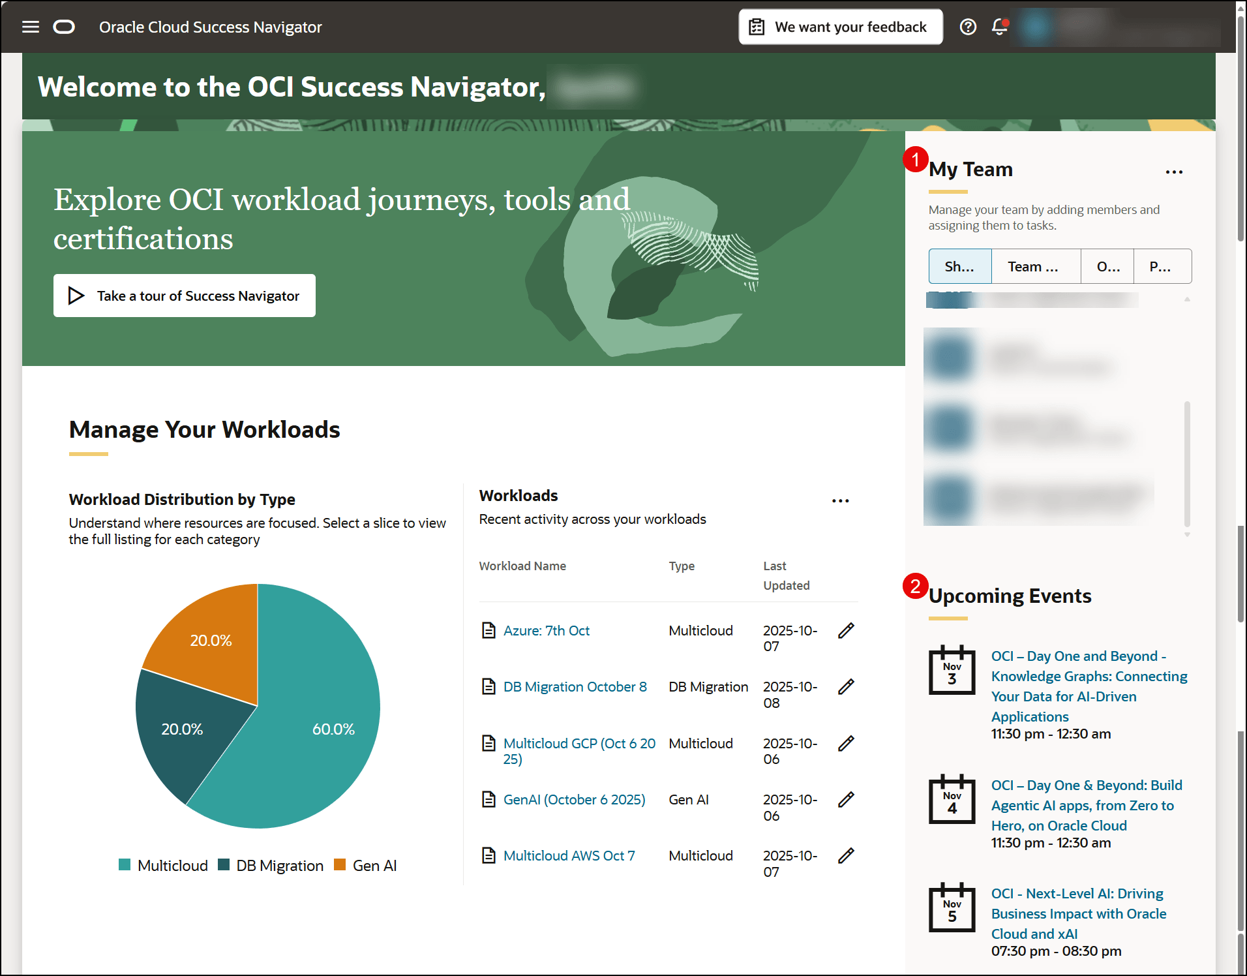Click the Last Updated column header
The width and height of the screenshot is (1247, 976).
point(787,575)
